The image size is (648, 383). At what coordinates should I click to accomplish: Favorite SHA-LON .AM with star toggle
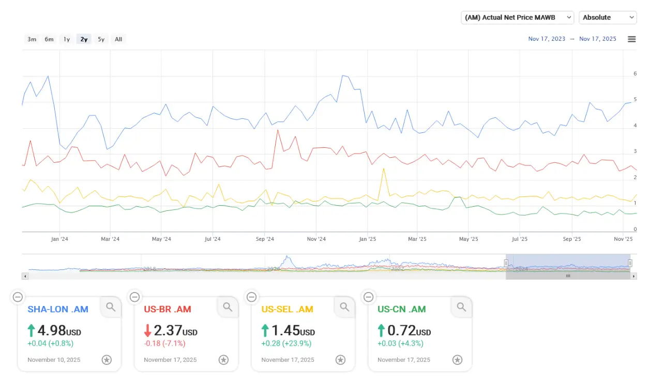107,360
